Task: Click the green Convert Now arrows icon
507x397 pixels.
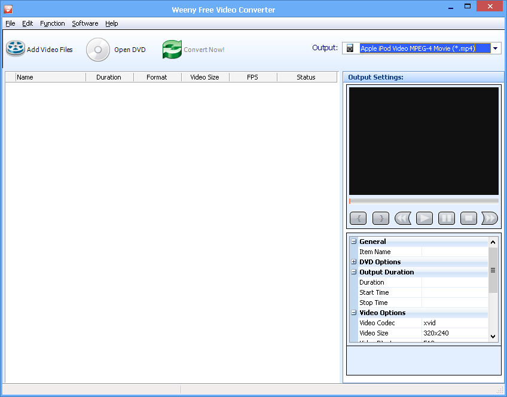Action: tap(172, 50)
